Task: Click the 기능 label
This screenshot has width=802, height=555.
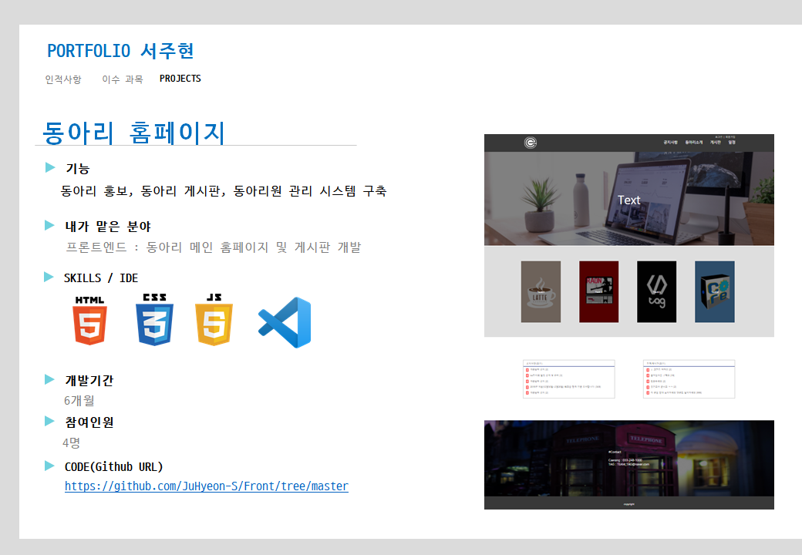Action: coord(78,169)
